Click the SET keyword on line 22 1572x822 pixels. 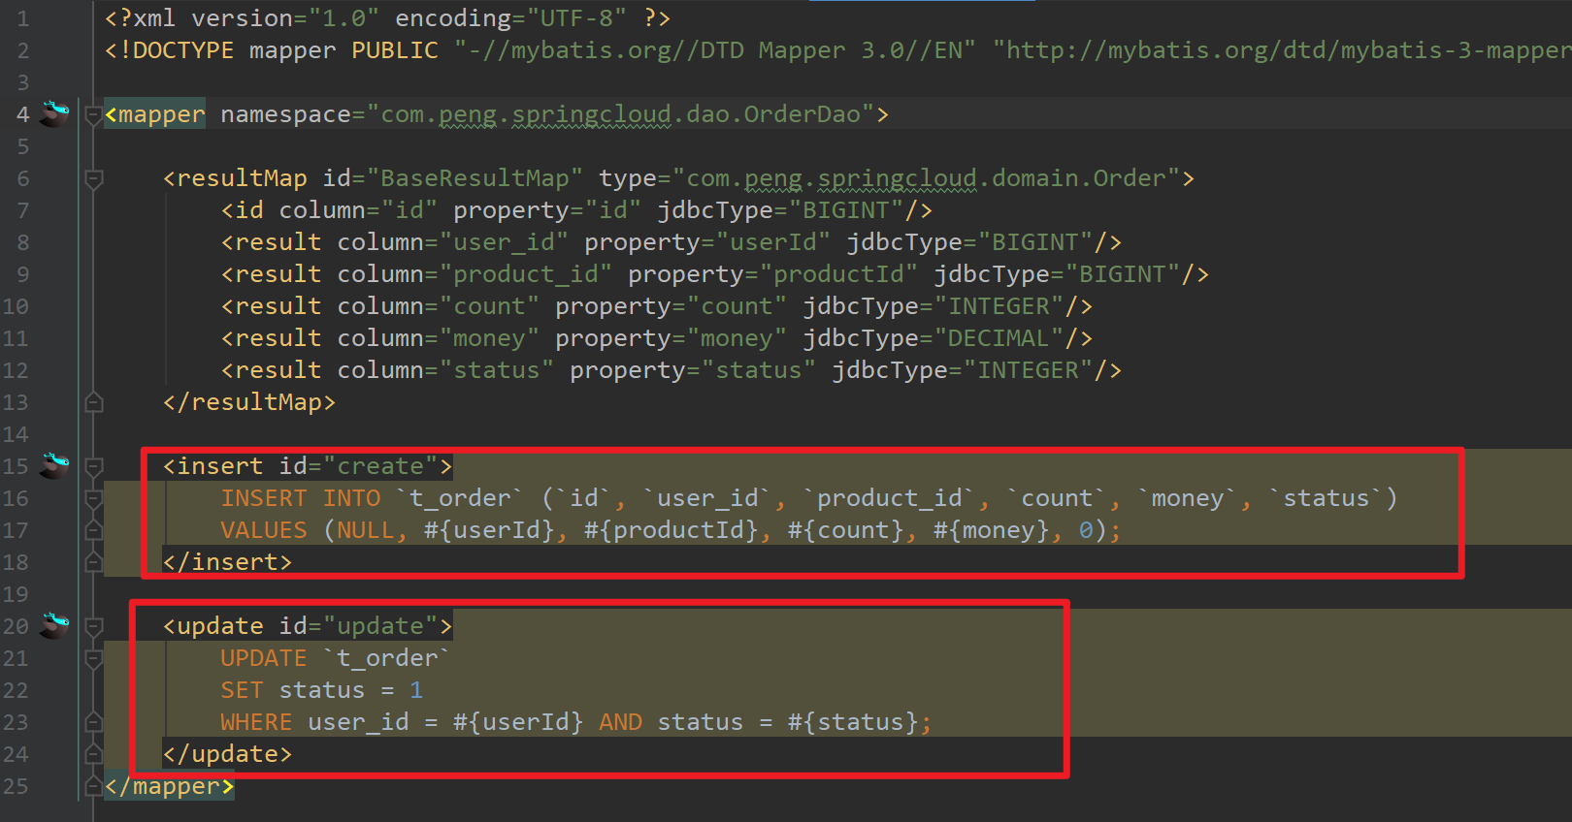point(242,690)
